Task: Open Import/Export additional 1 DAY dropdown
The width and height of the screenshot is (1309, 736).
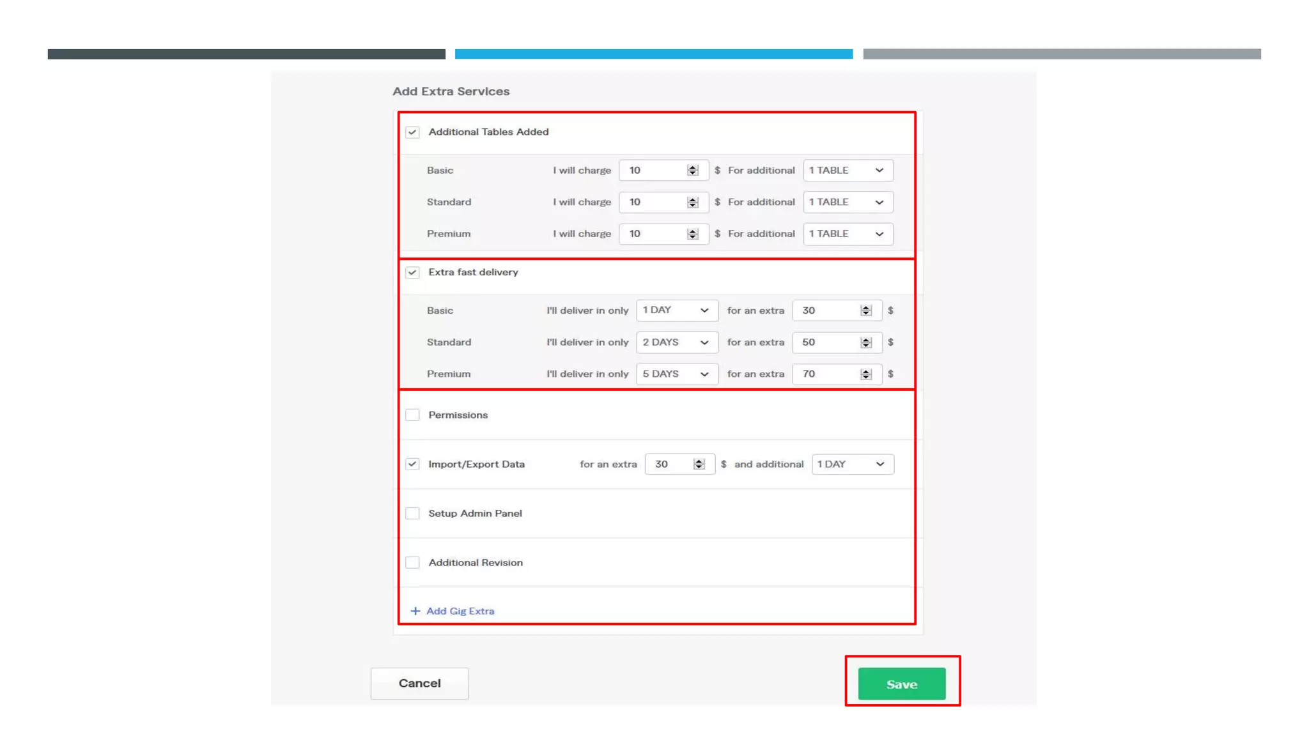Action: pos(852,464)
